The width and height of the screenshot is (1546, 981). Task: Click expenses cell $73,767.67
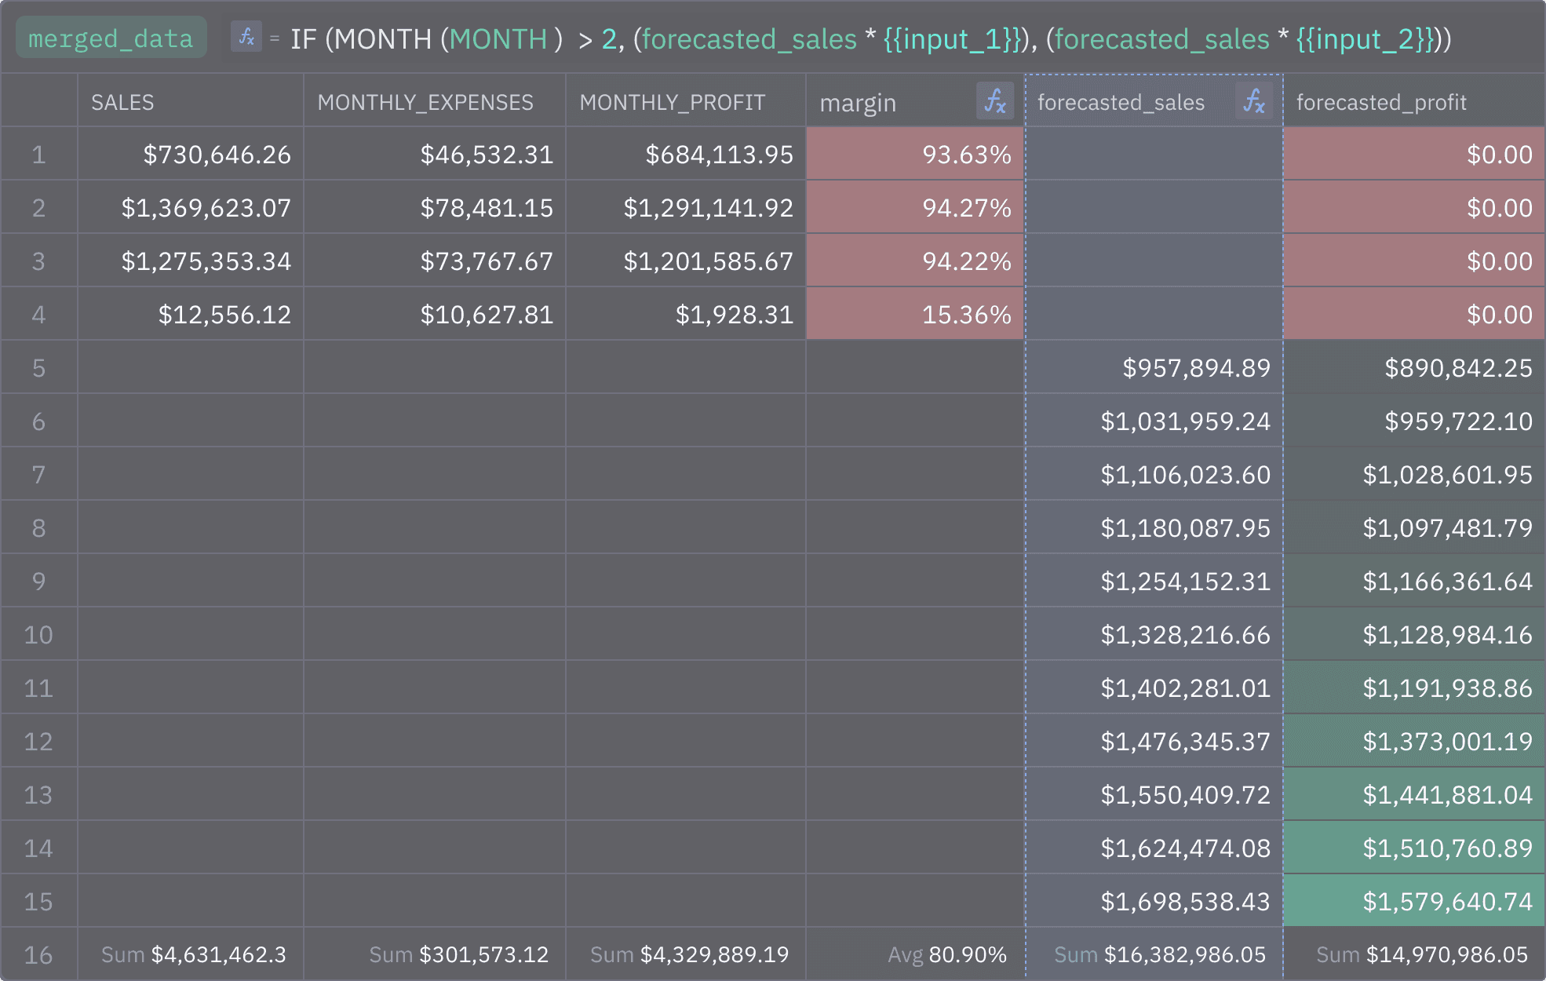[435, 261]
